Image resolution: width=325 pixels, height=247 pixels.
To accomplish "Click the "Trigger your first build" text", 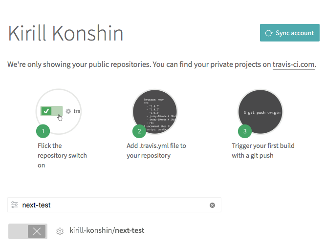I will pyautogui.click(x=263, y=145).
